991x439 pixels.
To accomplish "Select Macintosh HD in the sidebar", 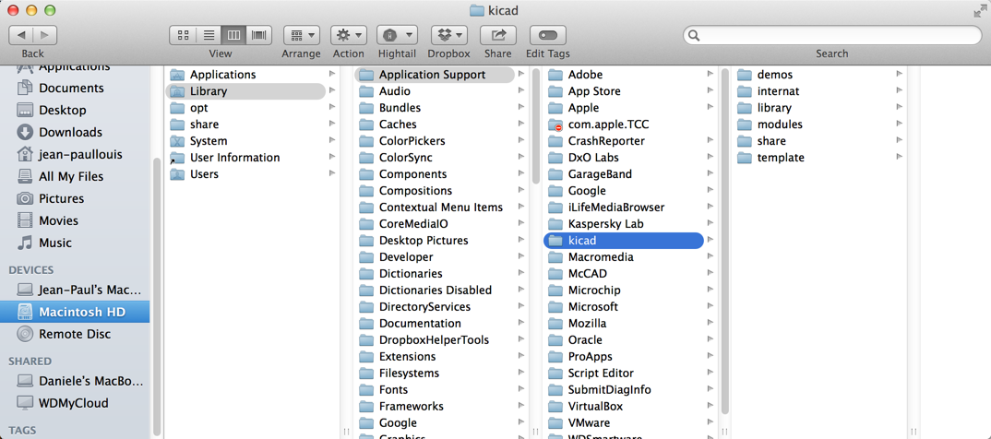I will pyautogui.click(x=76, y=312).
